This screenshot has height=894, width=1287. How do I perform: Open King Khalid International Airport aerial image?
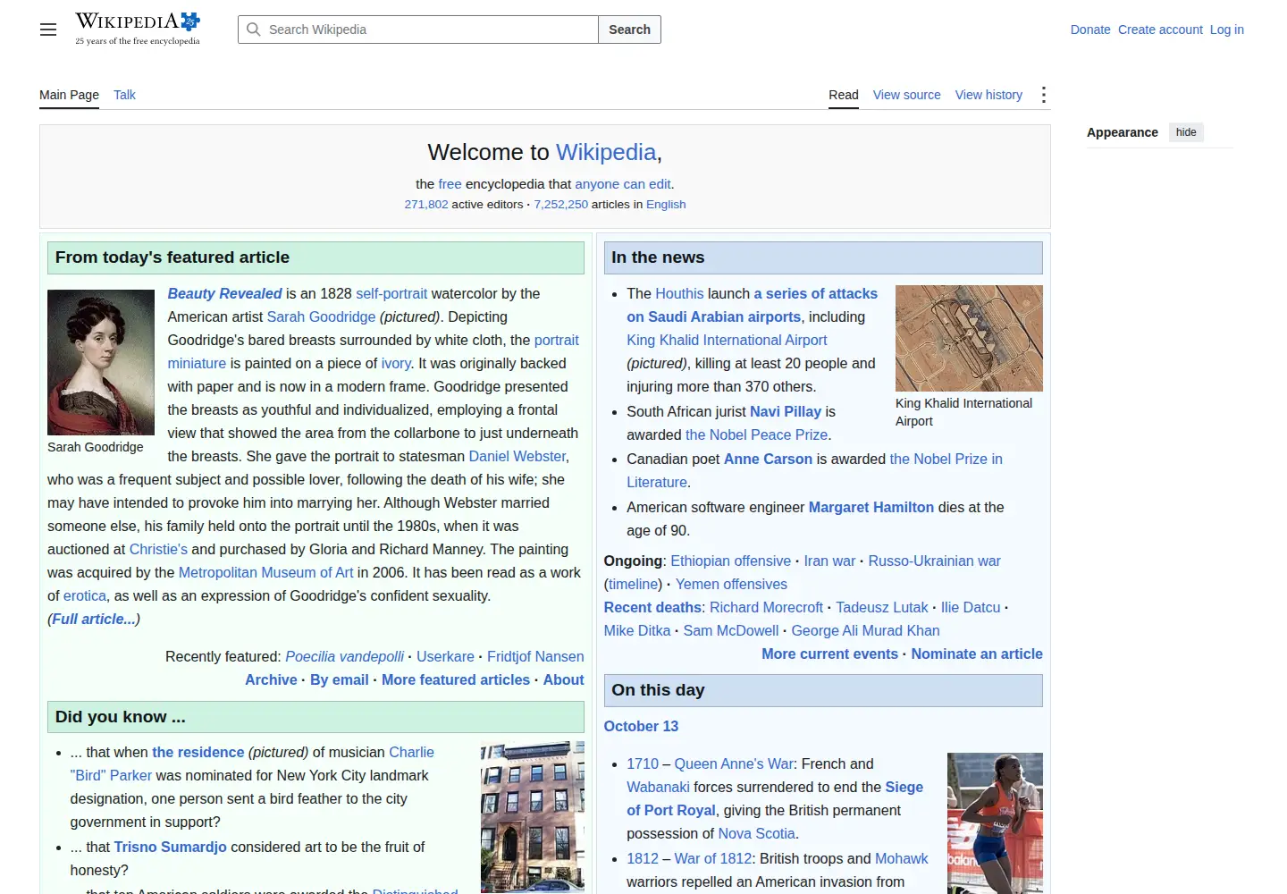tap(969, 338)
